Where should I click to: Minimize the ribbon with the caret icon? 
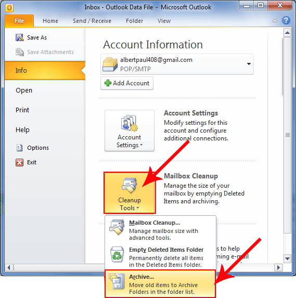[275, 21]
